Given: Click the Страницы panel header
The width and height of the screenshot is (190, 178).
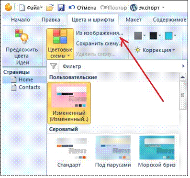Looking at the screenshot, I should [x=16, y=72].
